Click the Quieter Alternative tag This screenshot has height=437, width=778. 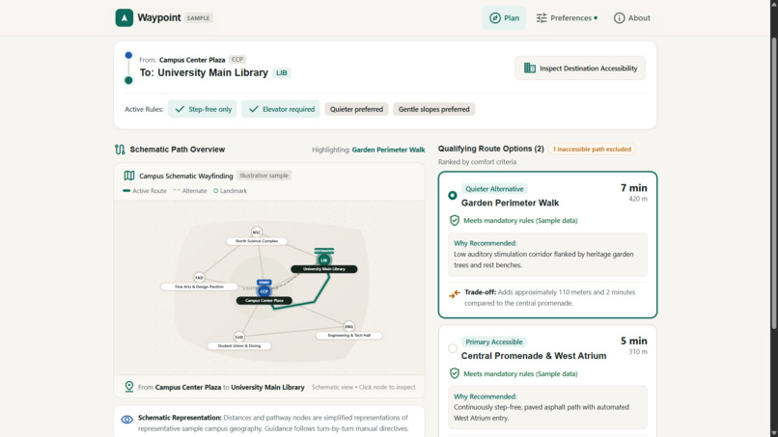pyautogui.click(x=494, y=189)
